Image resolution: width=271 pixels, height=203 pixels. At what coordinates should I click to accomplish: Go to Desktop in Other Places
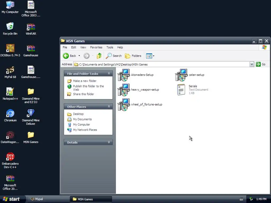coord(78,114)
